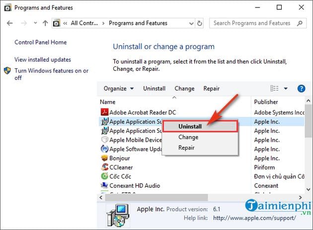This screenshot has height=230, width=313.
Task: Click the installer icon in details pane
Action: [118, 215]
